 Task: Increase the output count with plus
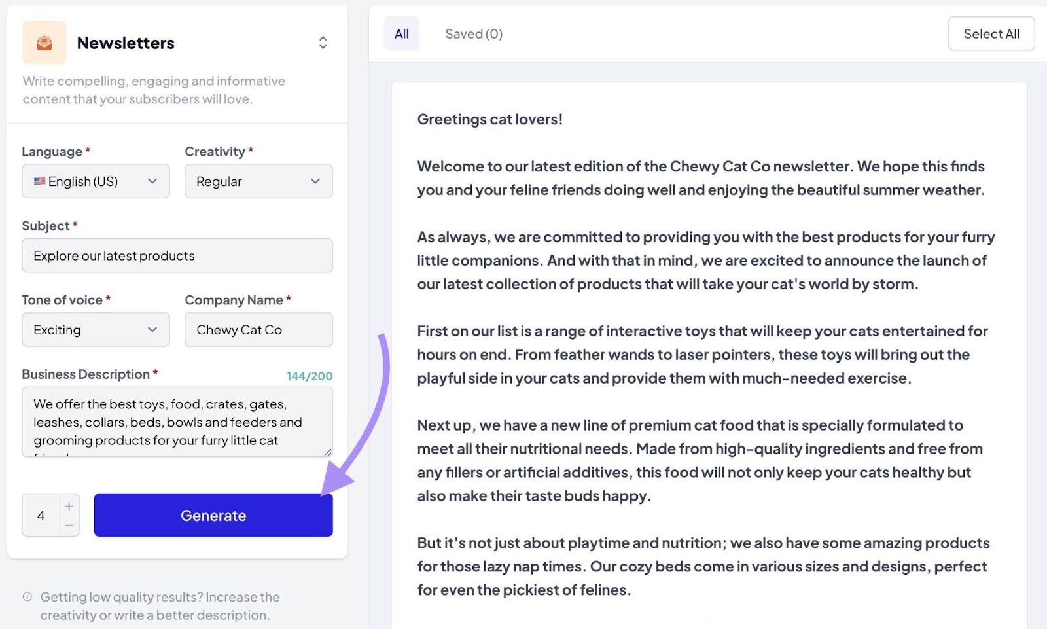click(x=69, y=506)
